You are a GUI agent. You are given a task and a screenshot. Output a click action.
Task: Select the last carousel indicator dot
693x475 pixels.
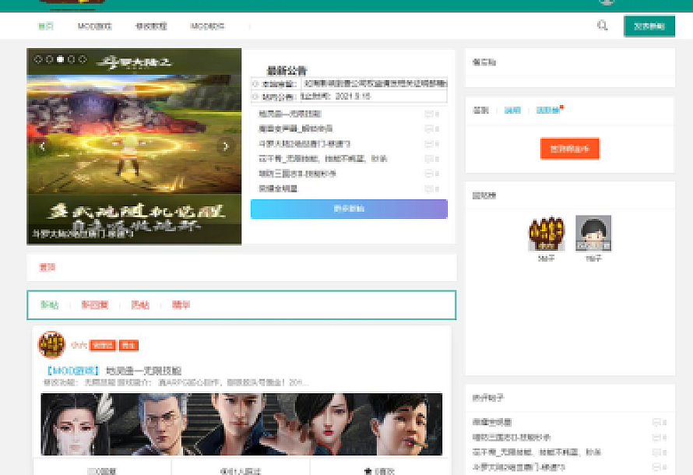83,59
